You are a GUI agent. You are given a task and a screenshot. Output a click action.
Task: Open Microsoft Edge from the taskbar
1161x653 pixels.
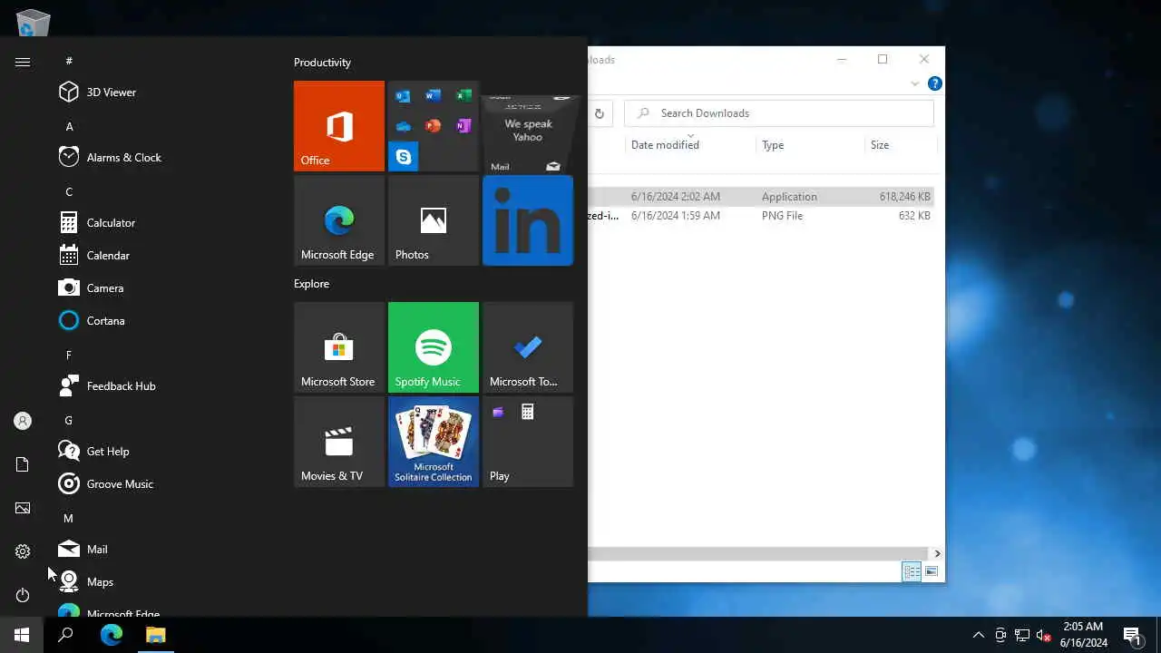point(111,635)
